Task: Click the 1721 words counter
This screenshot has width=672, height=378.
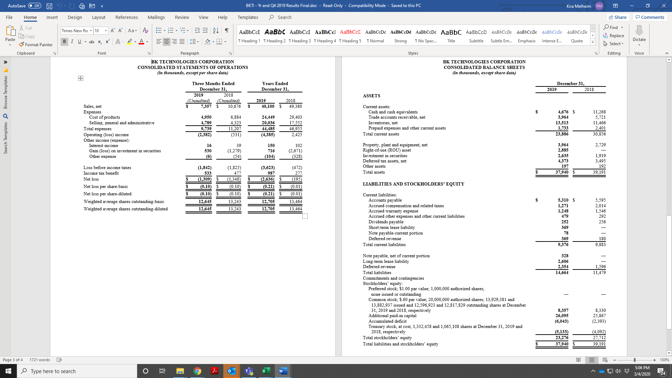Action: pyautogui.click(x=40, y=360)
